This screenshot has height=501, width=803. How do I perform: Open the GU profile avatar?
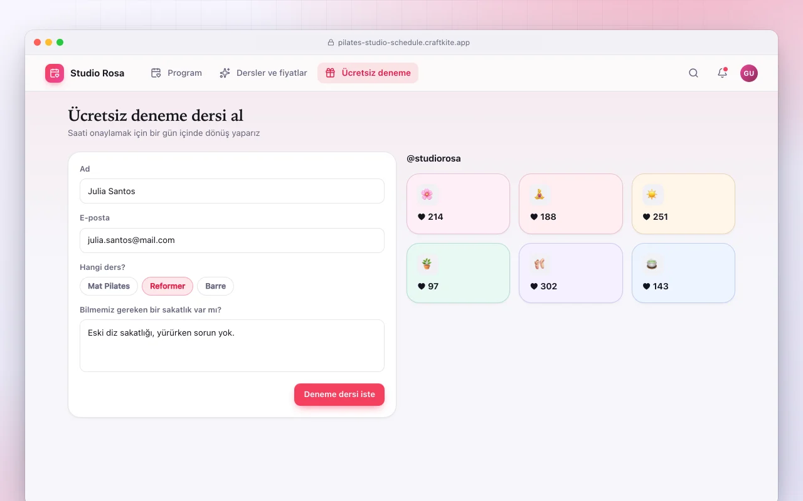tap(749, 73)
